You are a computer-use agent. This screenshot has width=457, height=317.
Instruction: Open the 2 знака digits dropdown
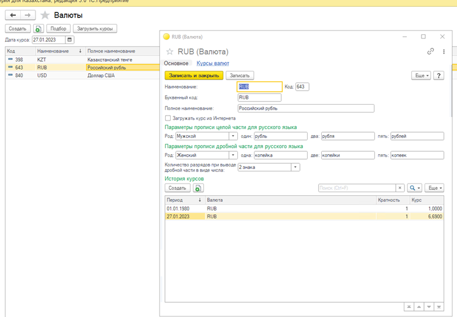tap(295, 167)
